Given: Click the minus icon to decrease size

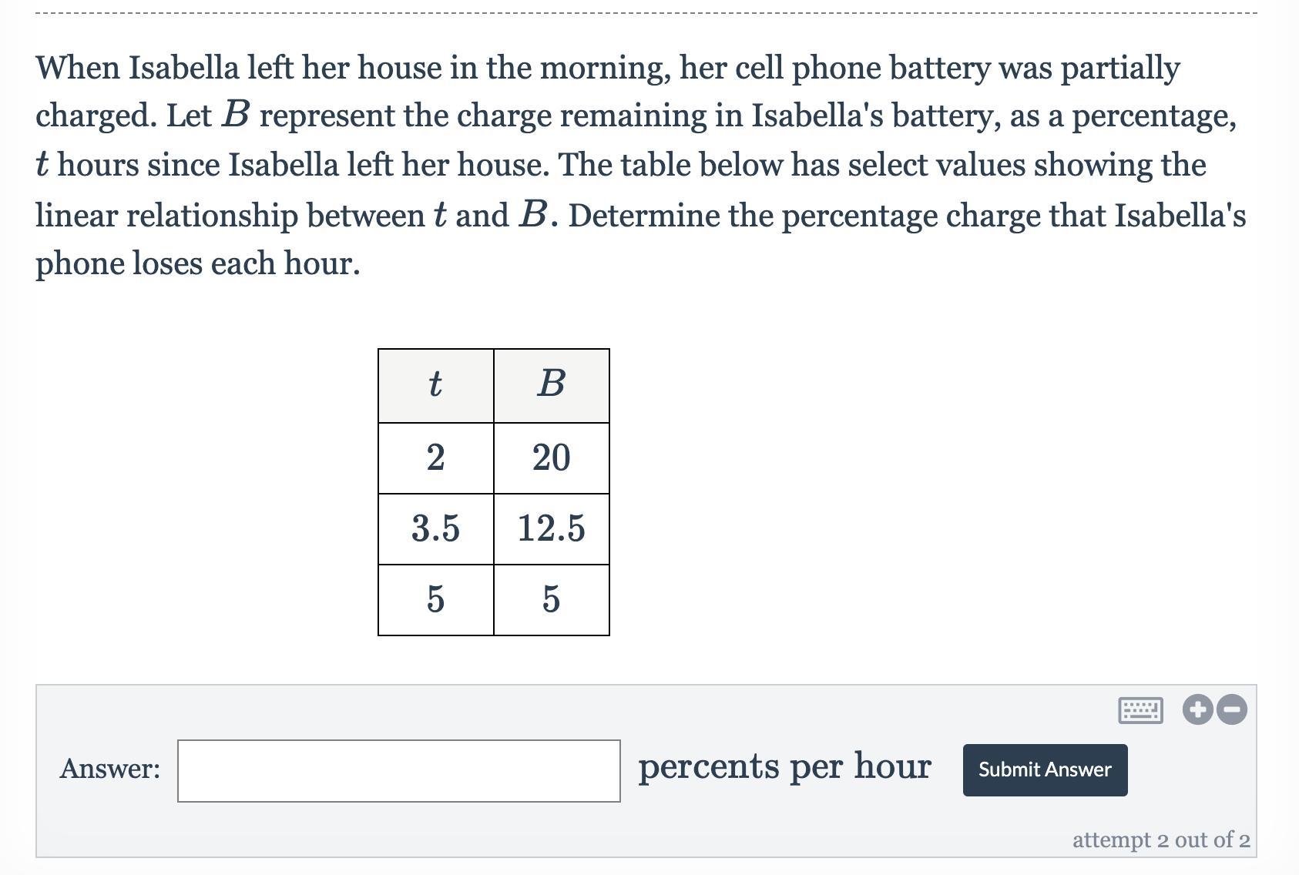Looking at the screenshot, I should (1233, 709).
